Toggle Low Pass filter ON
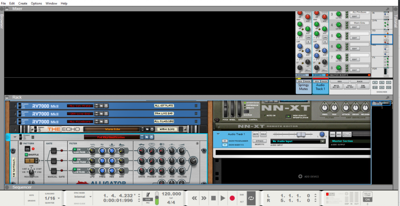400x206 pixels. tap(75, 170)
